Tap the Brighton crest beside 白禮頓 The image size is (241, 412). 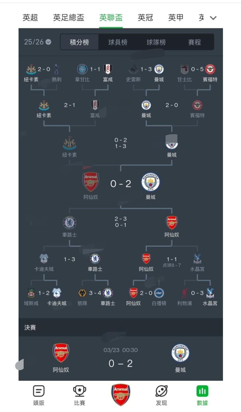click(159, 293)
